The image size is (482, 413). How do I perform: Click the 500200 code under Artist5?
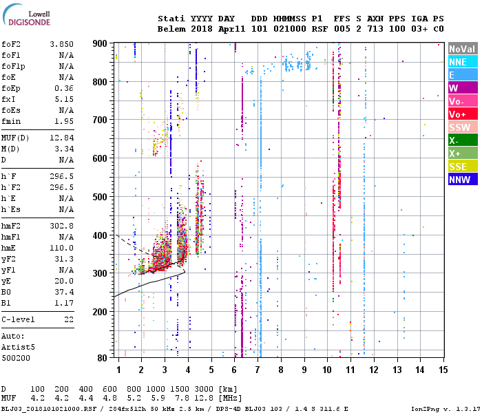pos(16,359)
